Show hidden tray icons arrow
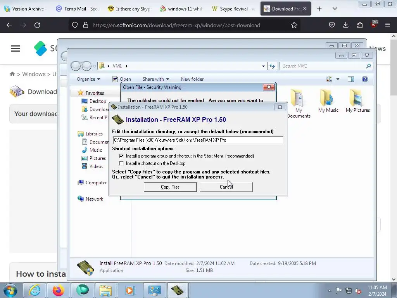The width and height of the screenshot is (397, 298). tap(330, 291)
